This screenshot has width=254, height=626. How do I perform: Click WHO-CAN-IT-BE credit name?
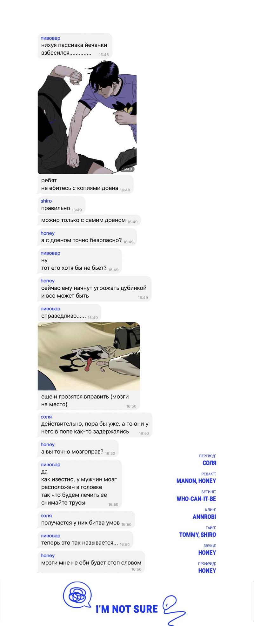click(x=196, y=499)
